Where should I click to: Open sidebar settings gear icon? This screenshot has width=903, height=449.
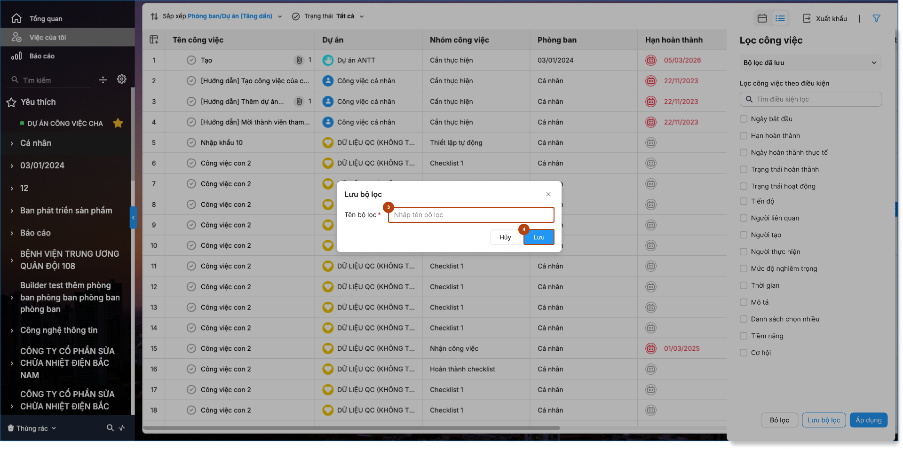point(122,79)
